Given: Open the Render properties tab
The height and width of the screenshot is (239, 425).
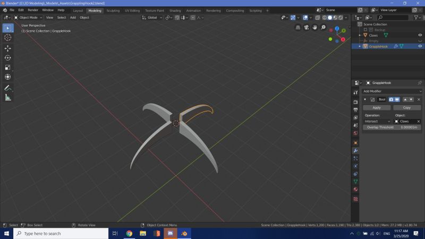Looking at the screenshot, I should click(x=355, y=102).
